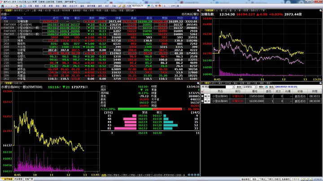Click bid price 16112 in depth ladder
Screen dimensions: 323x181
pos(143,129)
